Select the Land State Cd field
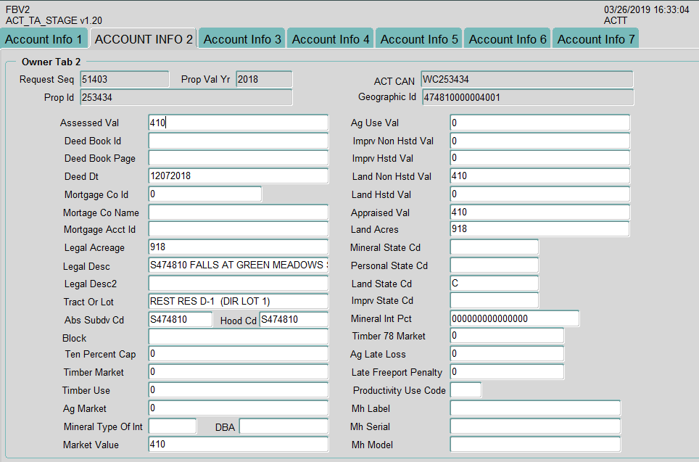 tap(494, 284)
